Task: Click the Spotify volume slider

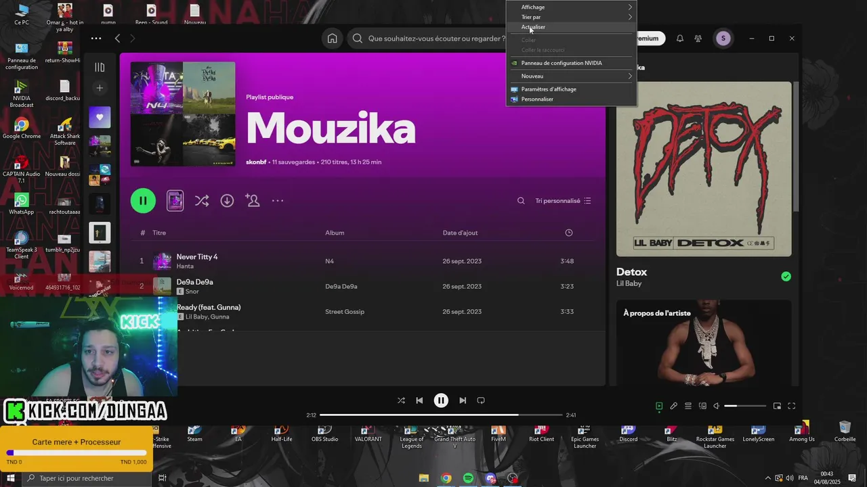Action: pyautogui.click(x=745, y=406)
